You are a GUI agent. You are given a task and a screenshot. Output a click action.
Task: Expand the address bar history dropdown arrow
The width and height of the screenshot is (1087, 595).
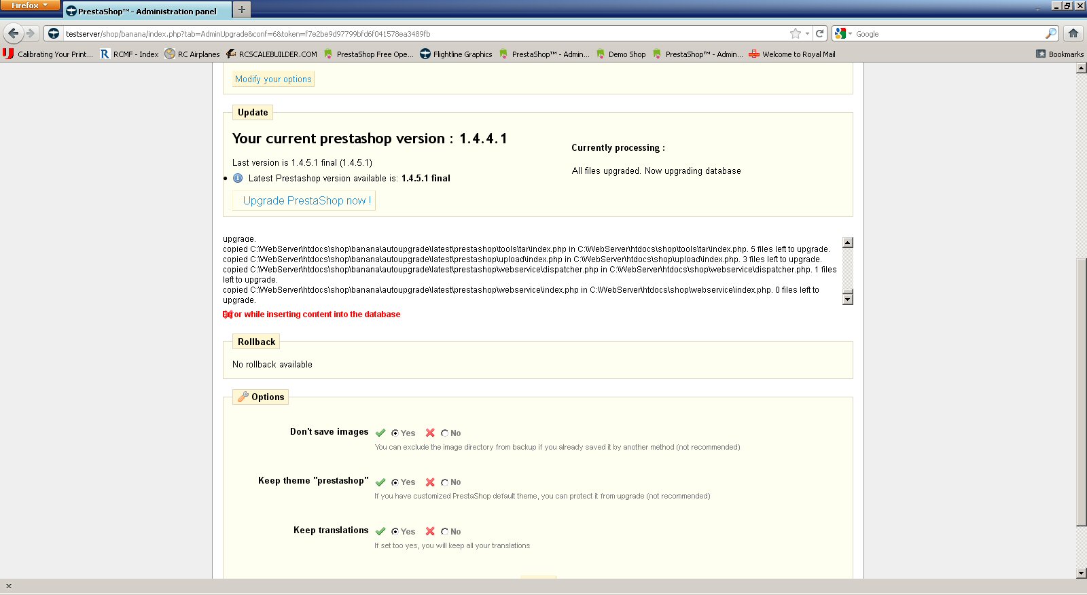click(807, 33)
